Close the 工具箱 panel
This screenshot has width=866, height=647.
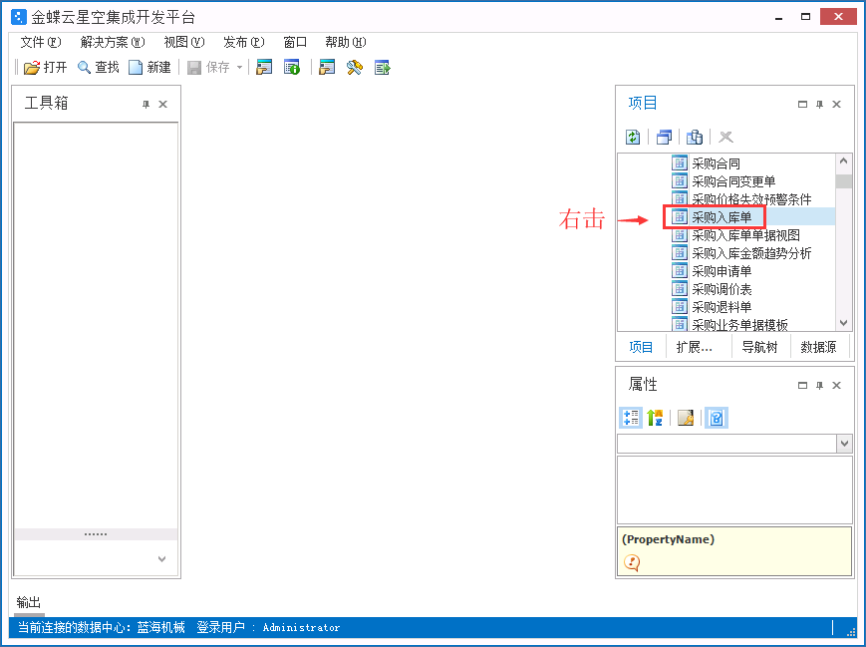pyautogui.click(x=162, y=104)
